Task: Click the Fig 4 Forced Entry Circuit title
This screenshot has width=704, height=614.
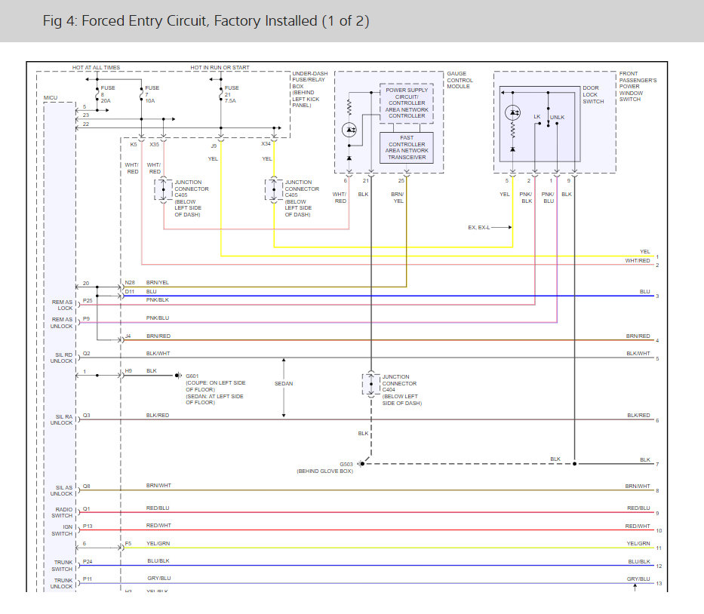Action: click(x=206, y=21)
